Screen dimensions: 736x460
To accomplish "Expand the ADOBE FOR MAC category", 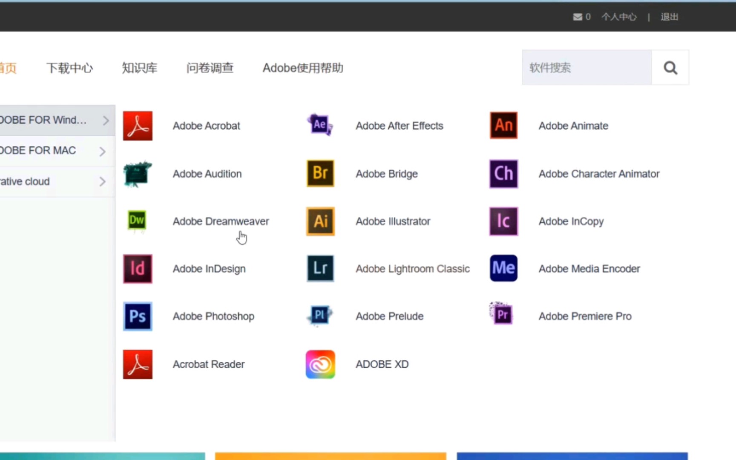I will [51, 151].
